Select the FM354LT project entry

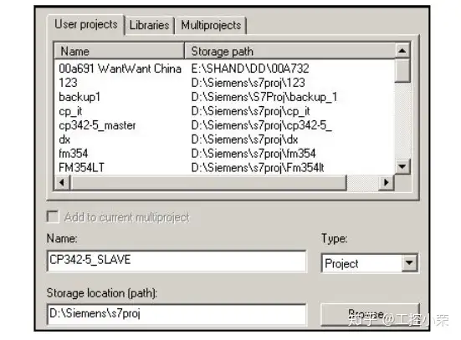(225, 168)
